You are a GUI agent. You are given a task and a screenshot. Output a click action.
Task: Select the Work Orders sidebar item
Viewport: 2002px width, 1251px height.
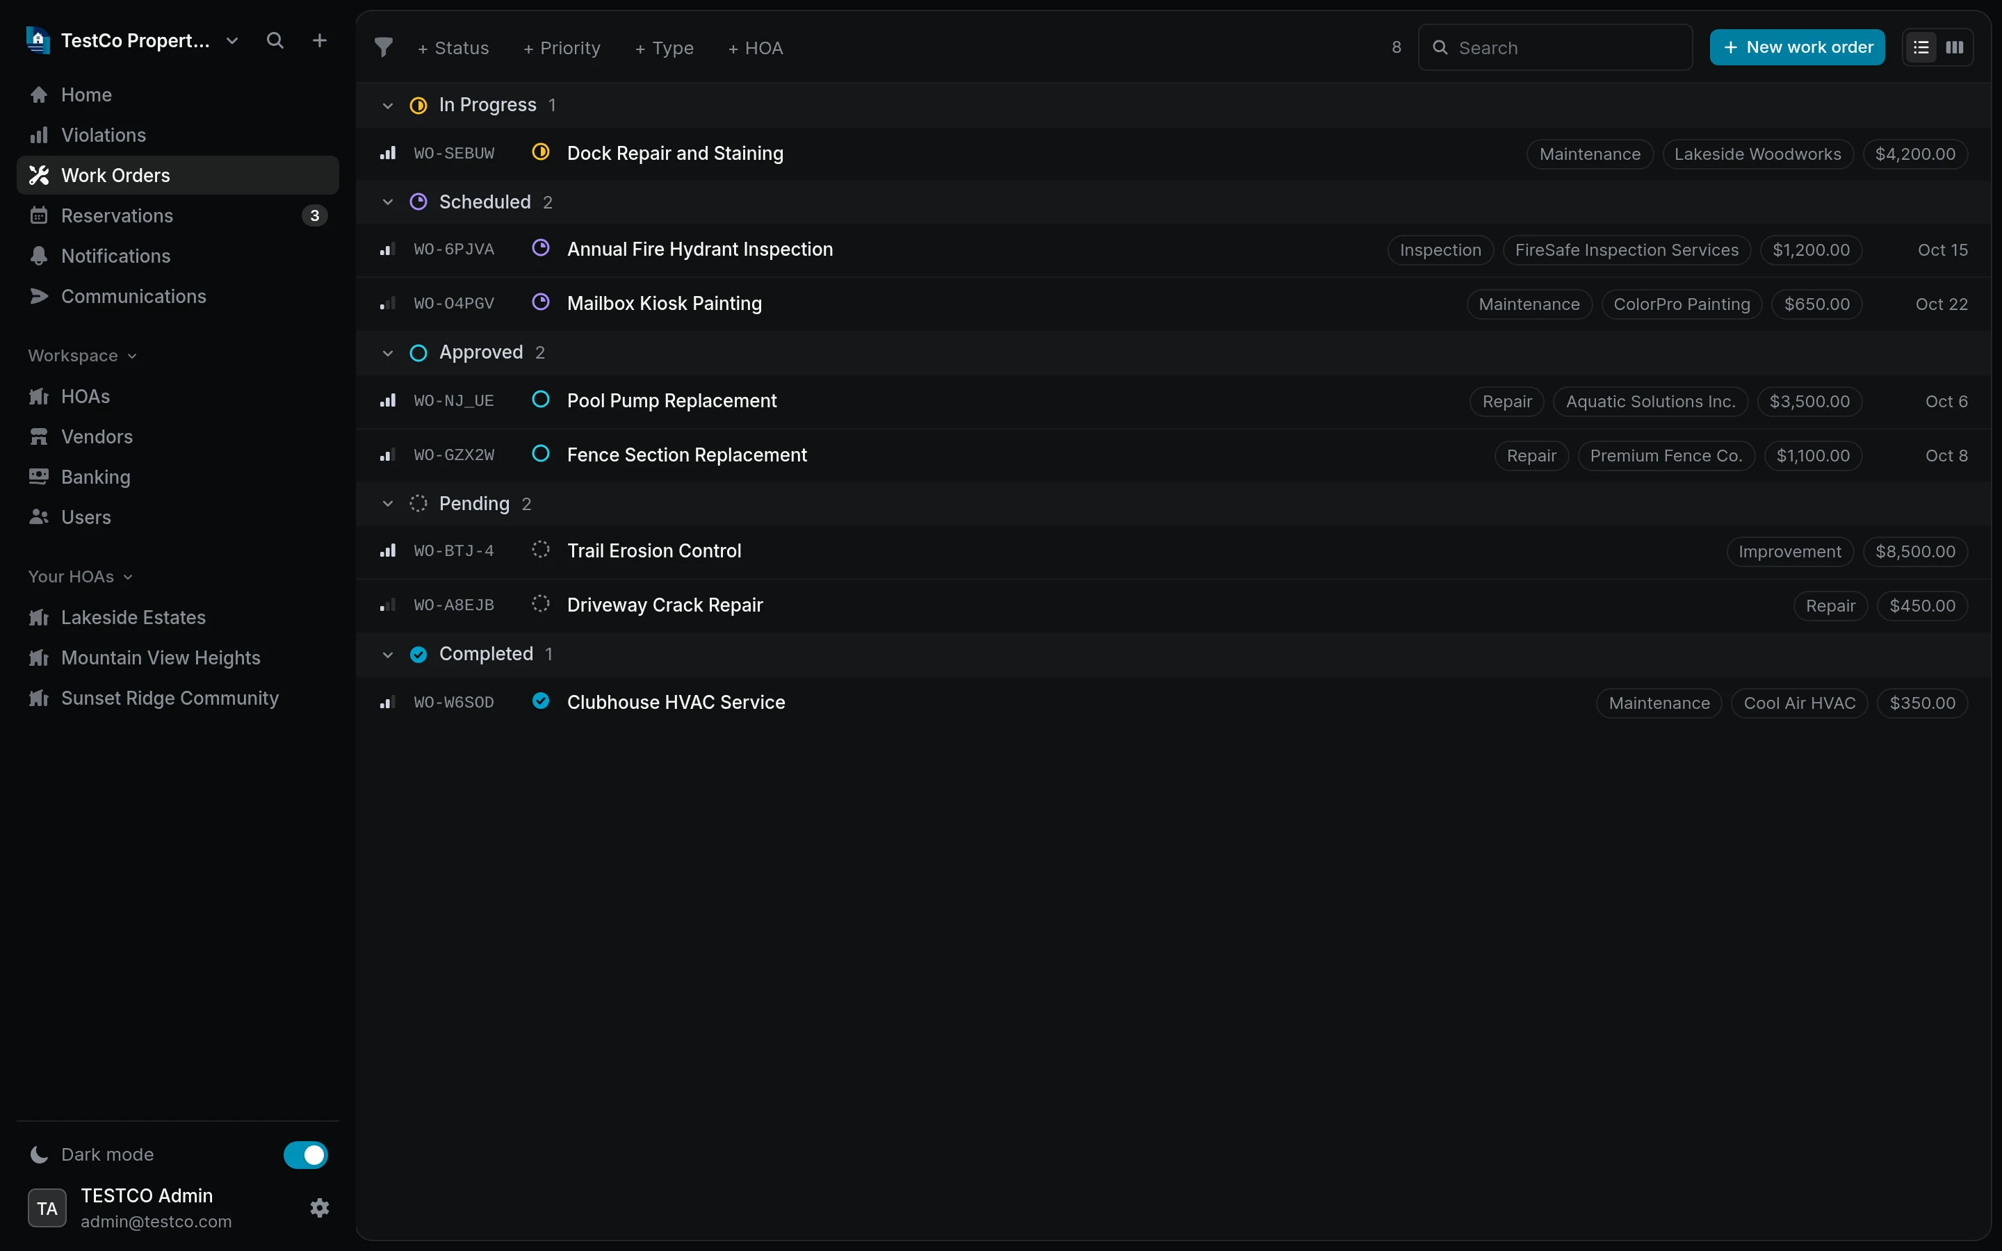(x=178, y=175)
